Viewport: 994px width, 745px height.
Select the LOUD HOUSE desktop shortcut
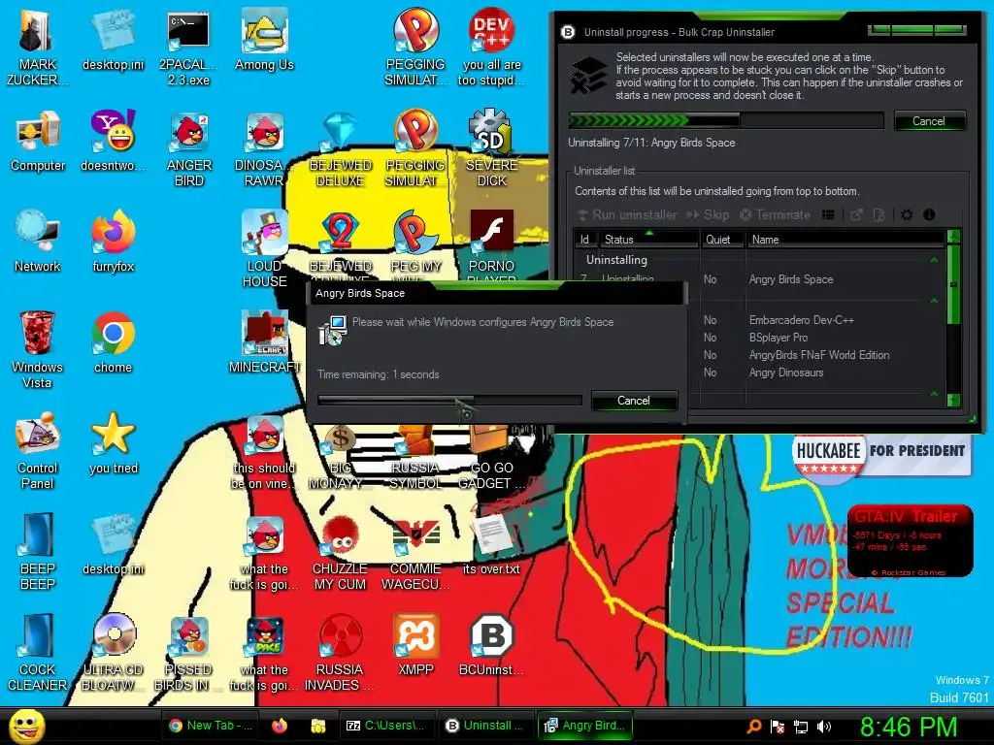tap(264, 249)
